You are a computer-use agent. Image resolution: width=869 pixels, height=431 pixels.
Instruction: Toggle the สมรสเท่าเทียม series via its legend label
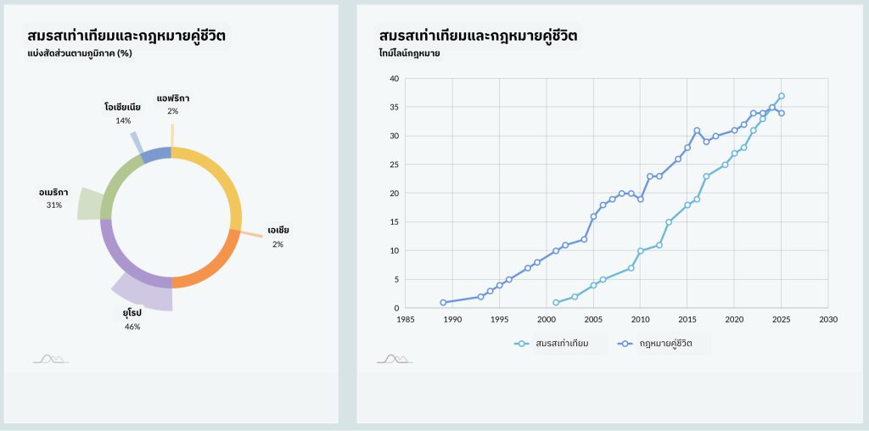562,344
